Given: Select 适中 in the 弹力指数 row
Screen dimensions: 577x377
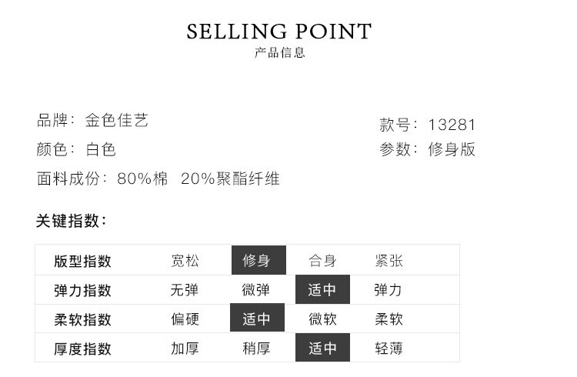Looking at the screenshot, I should (x=322, y=290).
